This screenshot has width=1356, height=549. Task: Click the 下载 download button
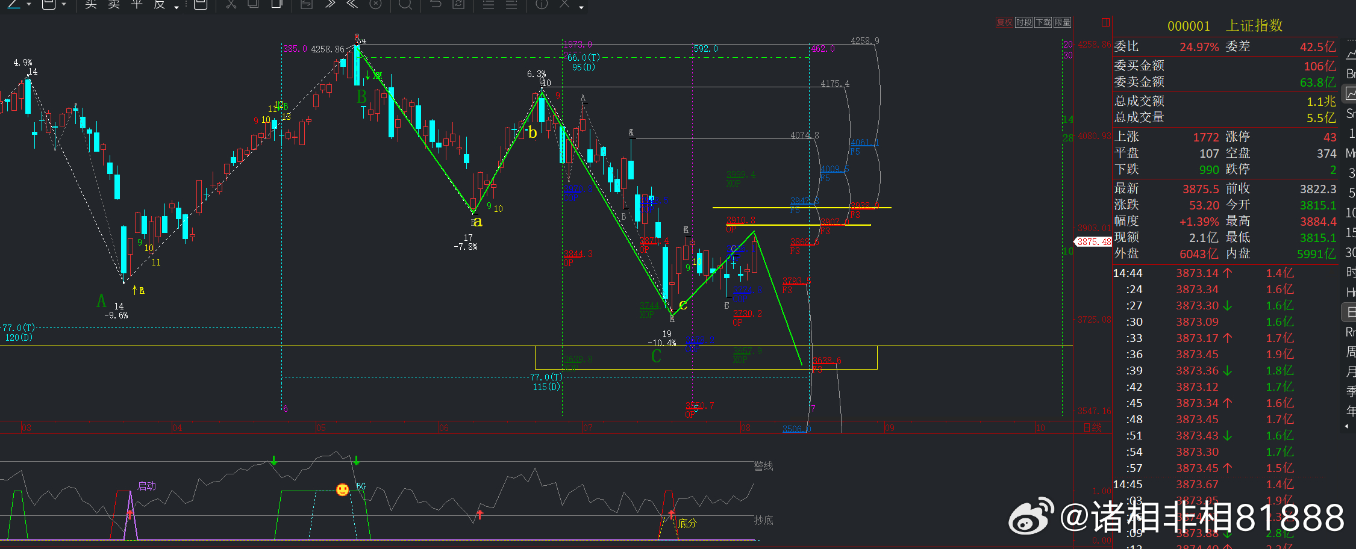1043,22
